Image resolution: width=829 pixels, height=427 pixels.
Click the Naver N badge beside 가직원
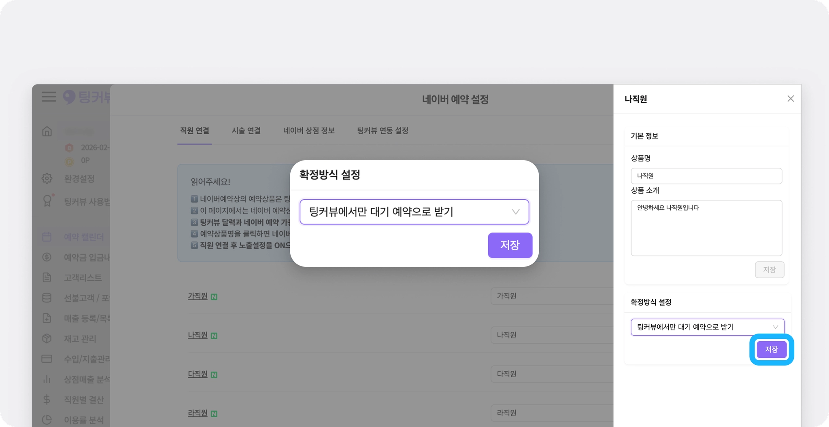pos(214,297)
